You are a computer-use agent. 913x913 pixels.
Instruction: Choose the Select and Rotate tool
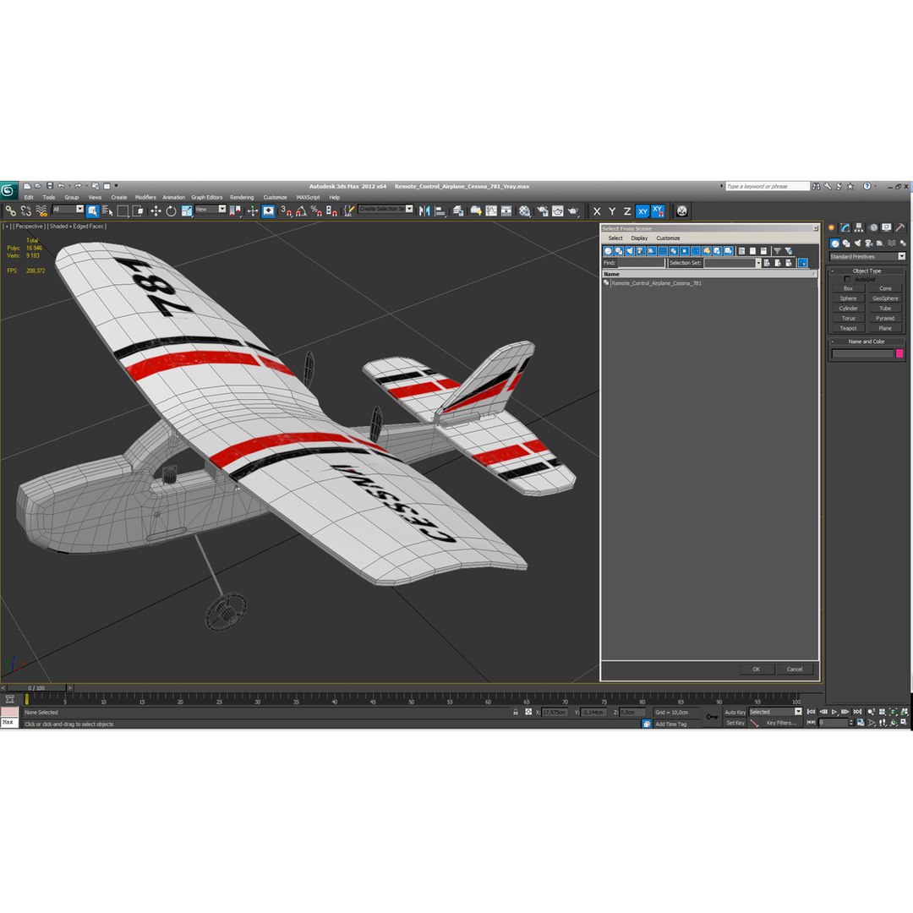click(x=171, y=210)
